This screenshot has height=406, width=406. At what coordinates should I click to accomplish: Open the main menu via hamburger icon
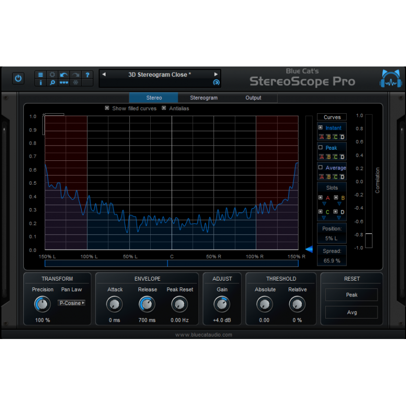point(40,74)
